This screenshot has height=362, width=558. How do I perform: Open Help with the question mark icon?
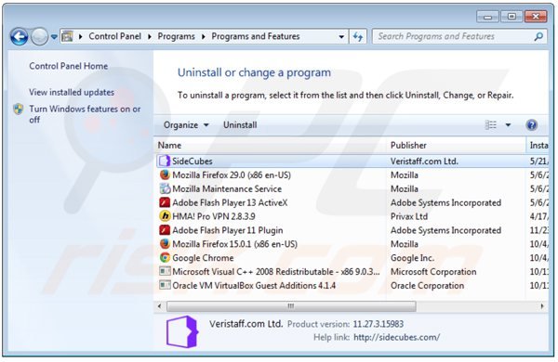tap(531, 124)
